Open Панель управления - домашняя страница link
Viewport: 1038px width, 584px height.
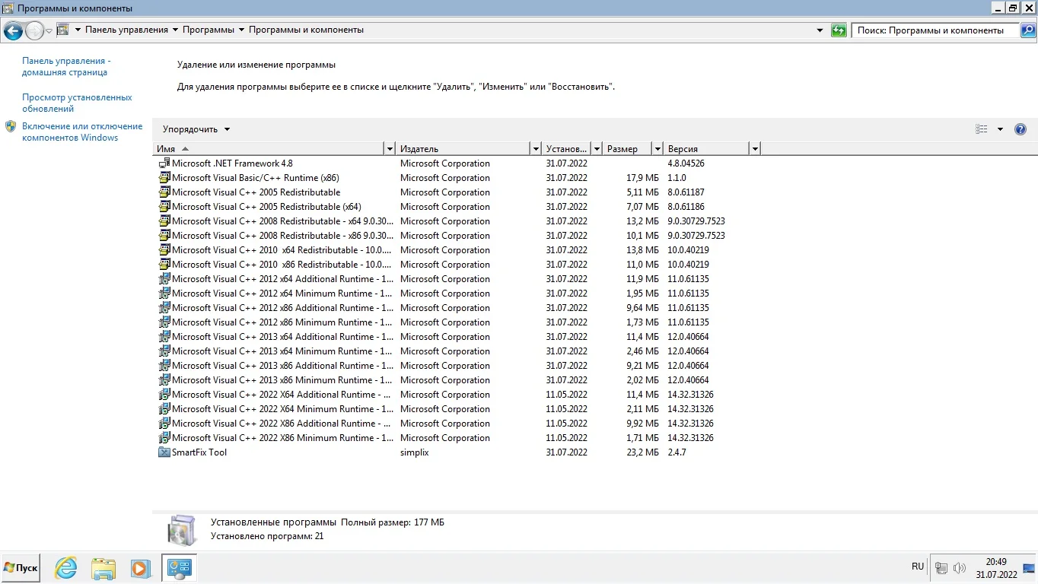(x=66, y=67)
